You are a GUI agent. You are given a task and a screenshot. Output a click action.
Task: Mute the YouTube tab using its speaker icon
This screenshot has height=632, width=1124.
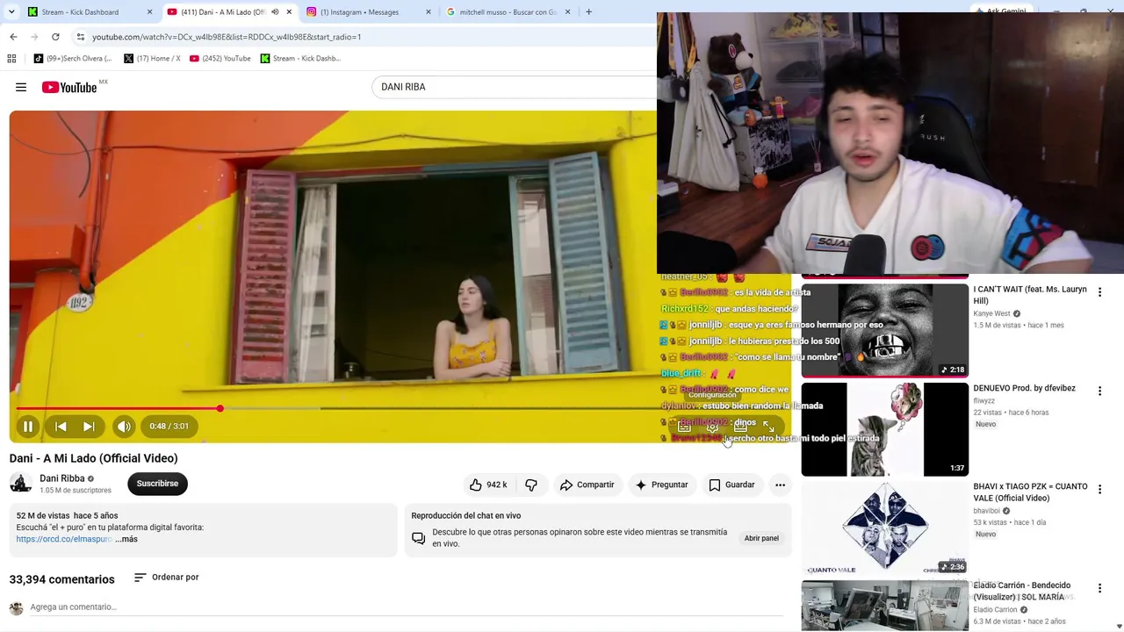[275, 12]
